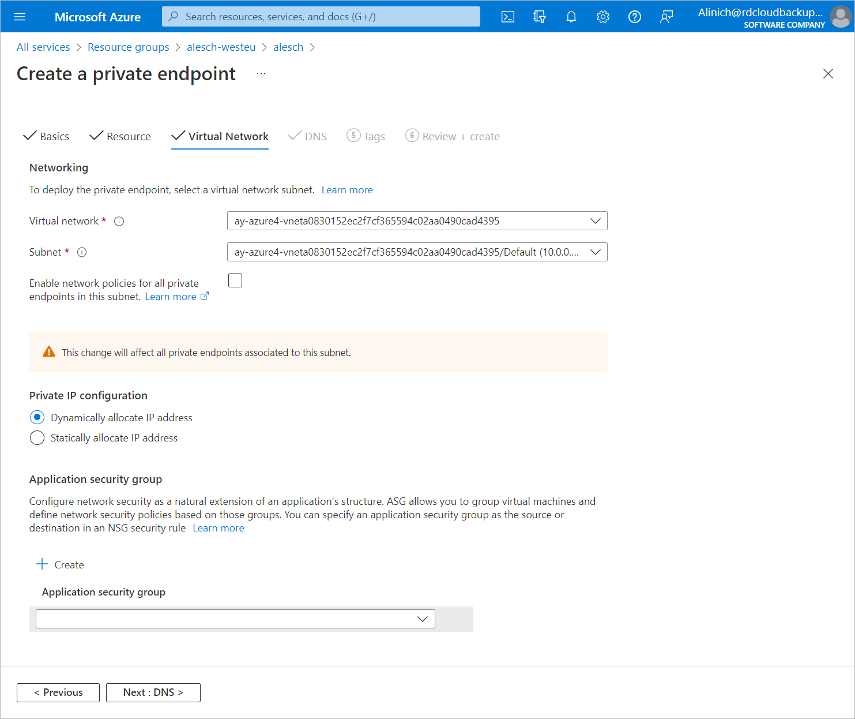The width and height of the screenshot is (855, 719).
Task: Open the Application security group dropdown
Action: tap(235, 619)
